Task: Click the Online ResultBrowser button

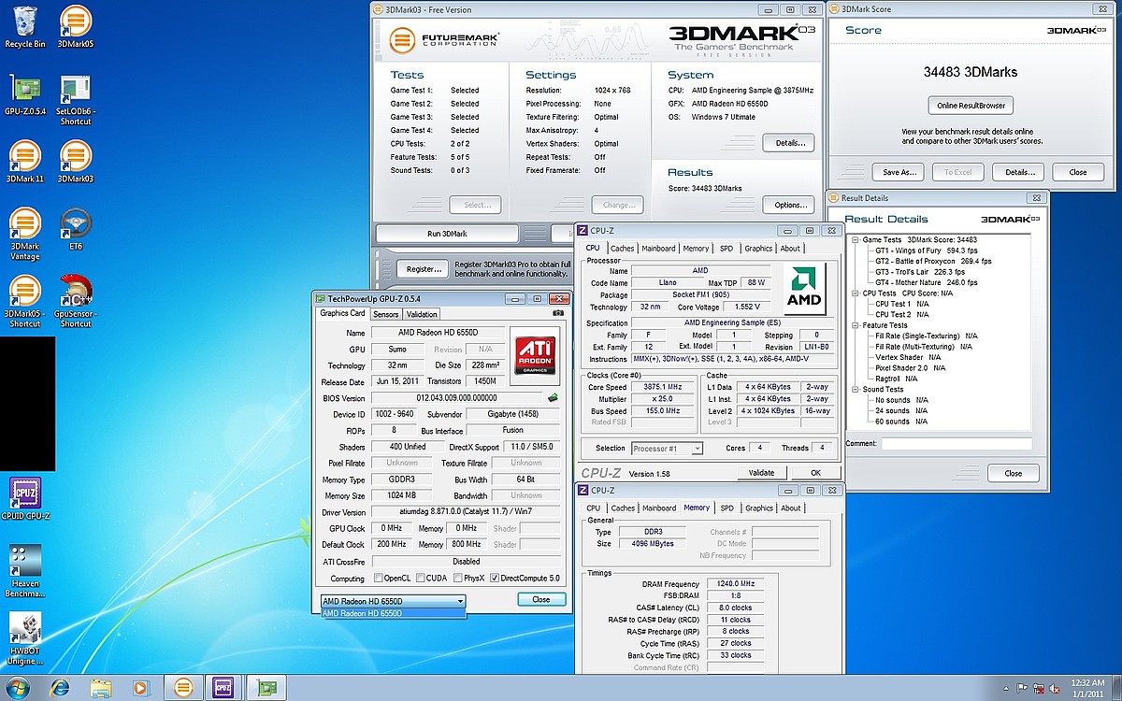Action: [x=971, y=106]
